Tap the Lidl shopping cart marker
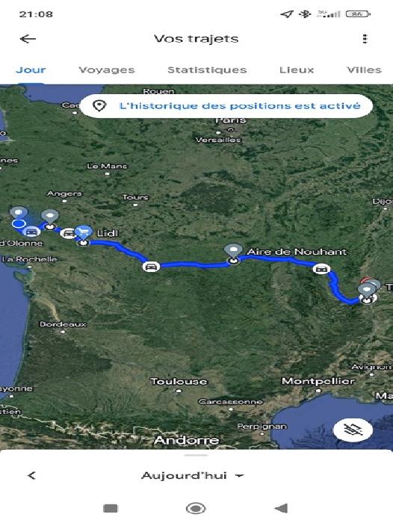The image size is (393, 523). coord(84,232)
